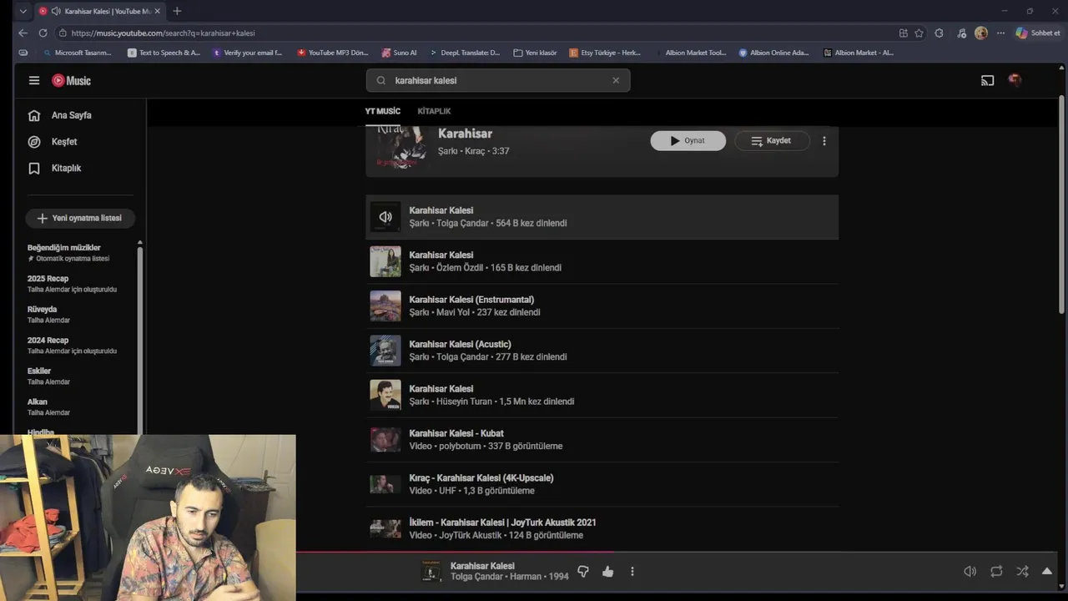This screenshot has width=1068, height=601.
Task: Toggle repeat mode in player bar
Action: pyautogui.click(x=996, y=572)
